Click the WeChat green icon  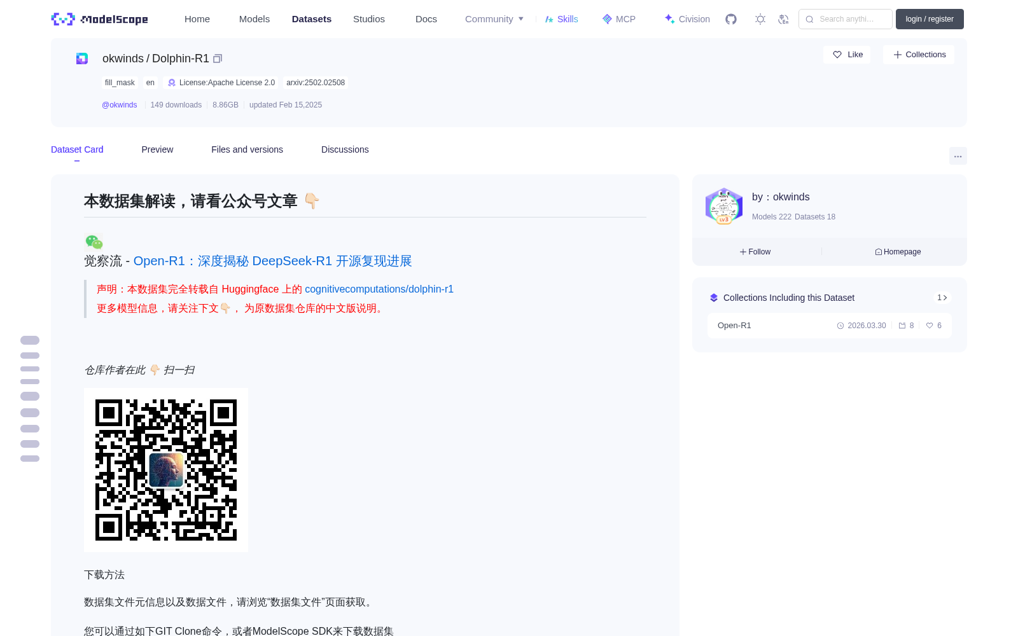click(x=94, y=242)
